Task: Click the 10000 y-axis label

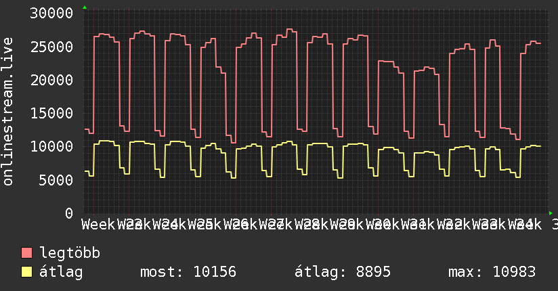Action: coord(51,147)
